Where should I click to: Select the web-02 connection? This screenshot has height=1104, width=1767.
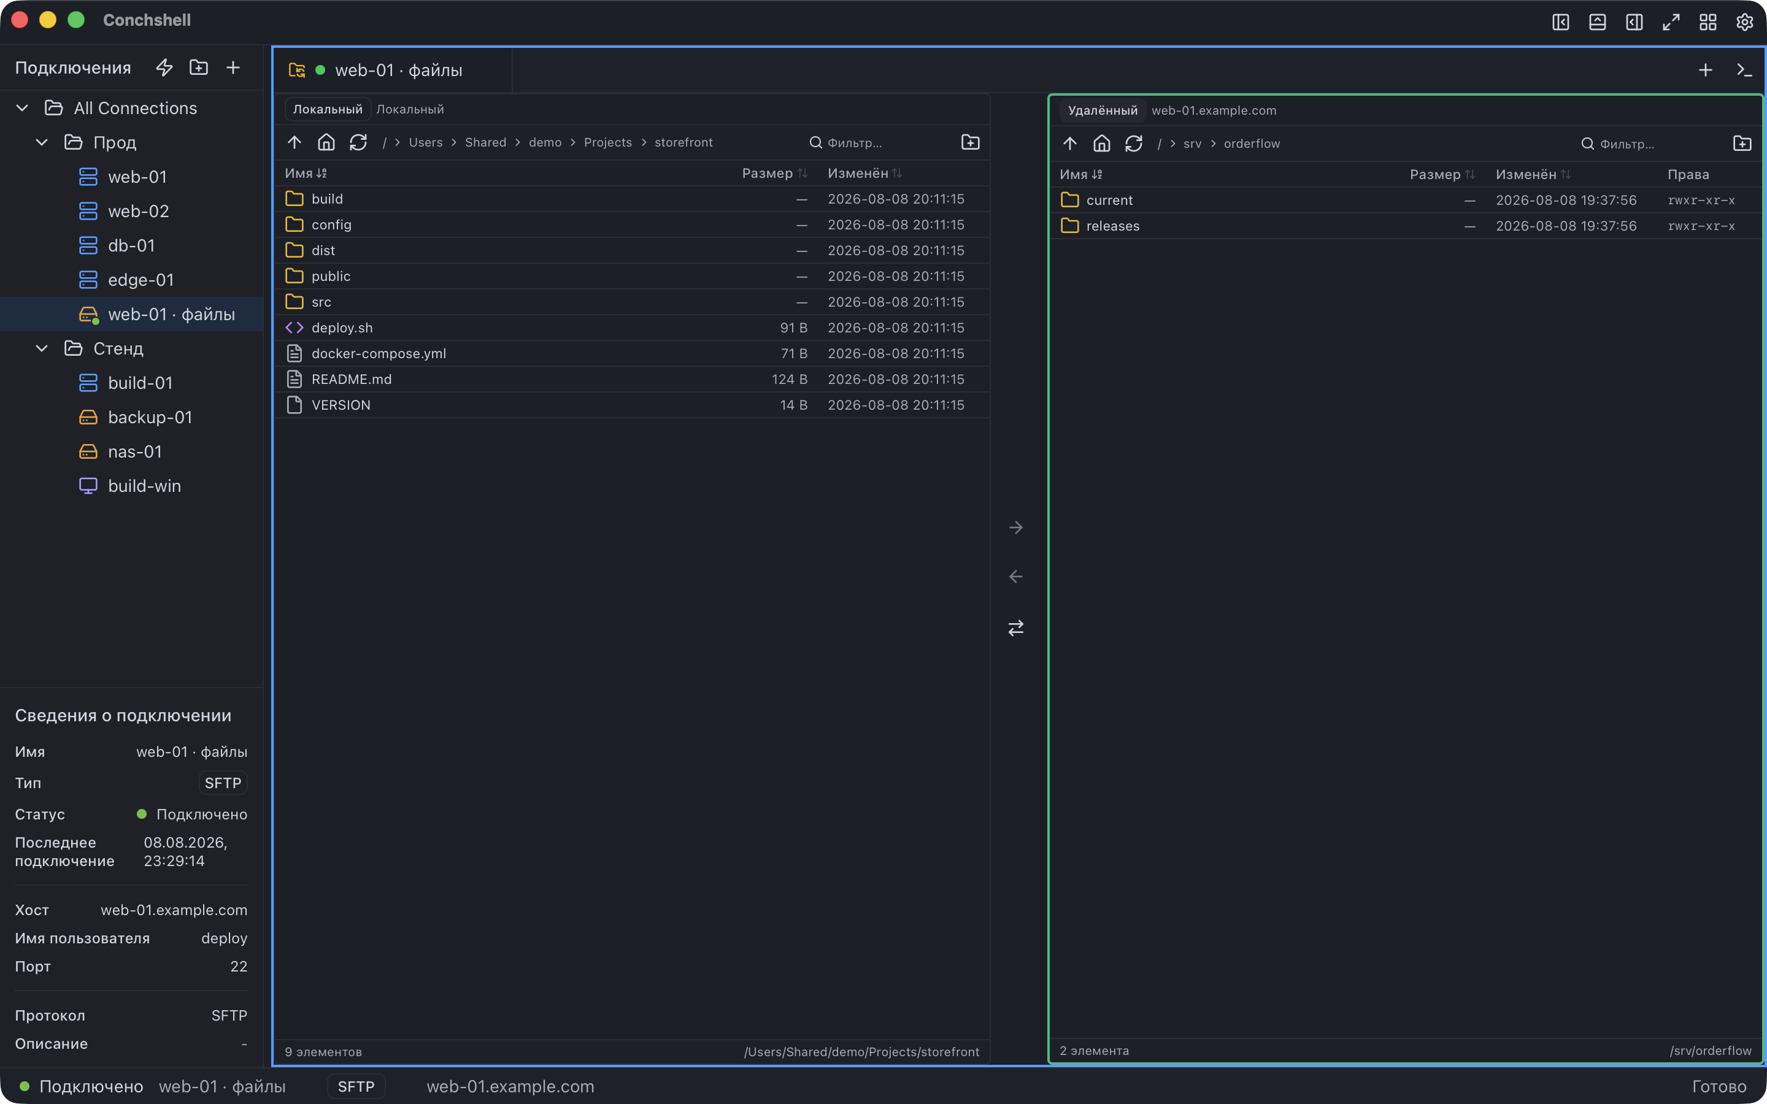coord(131,211)
